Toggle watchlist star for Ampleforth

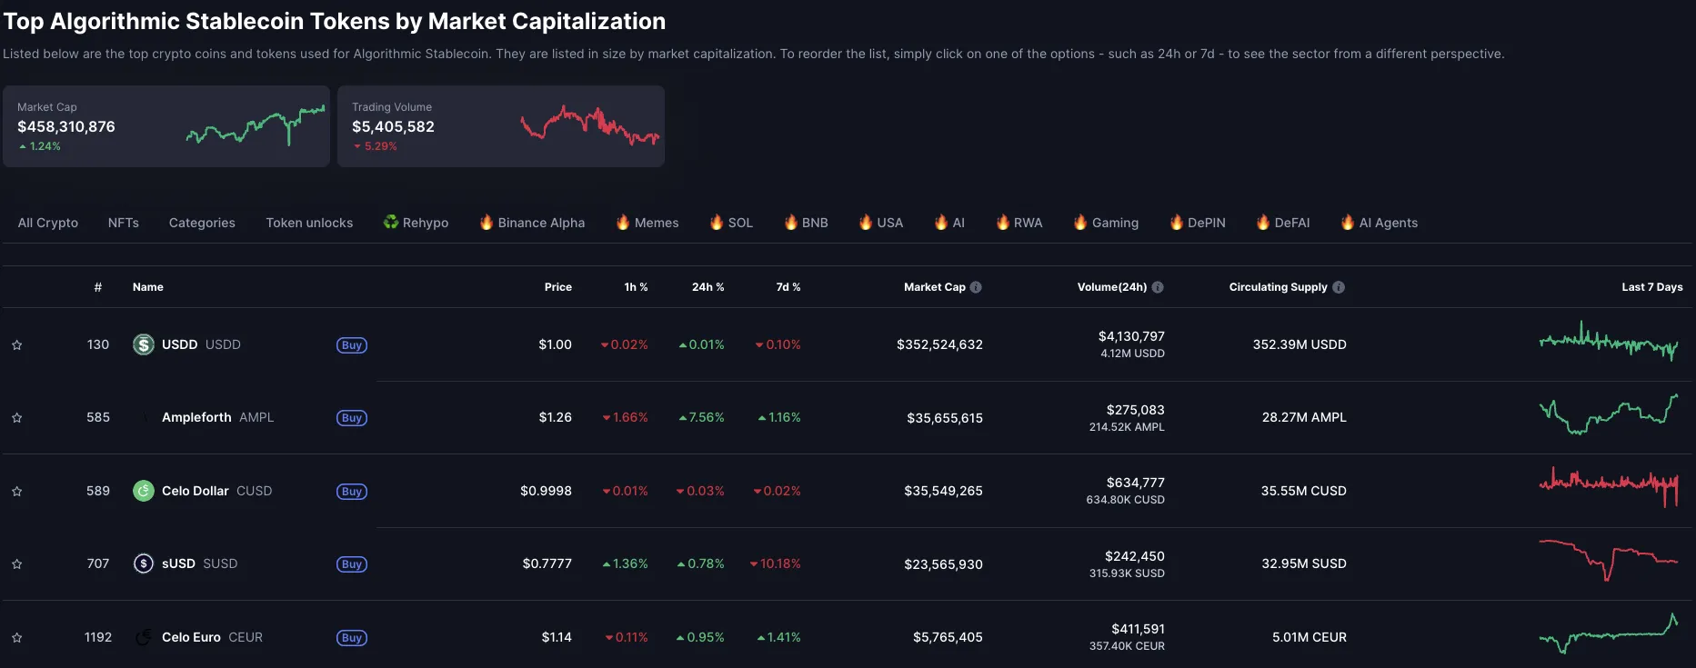(16, 418)
